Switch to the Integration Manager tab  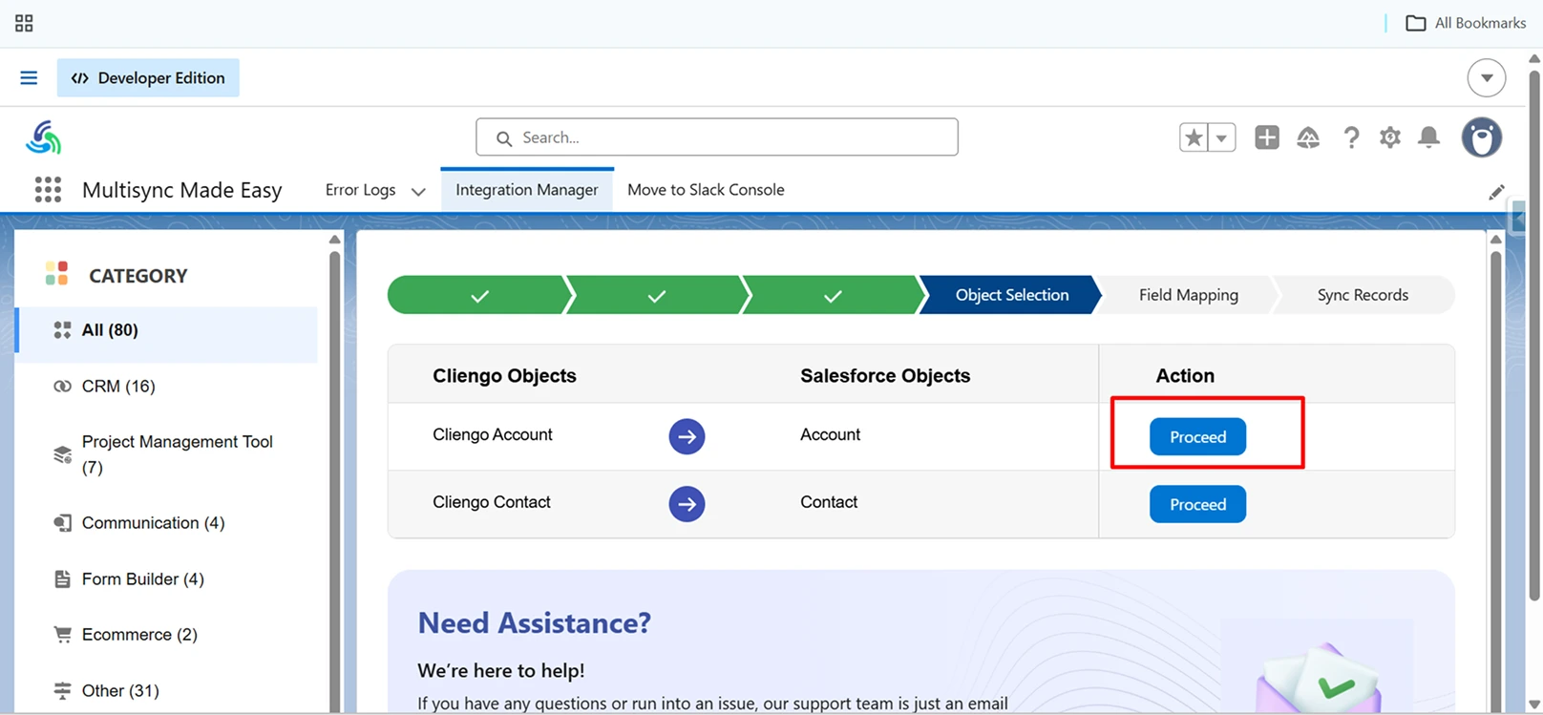point(527,190)
